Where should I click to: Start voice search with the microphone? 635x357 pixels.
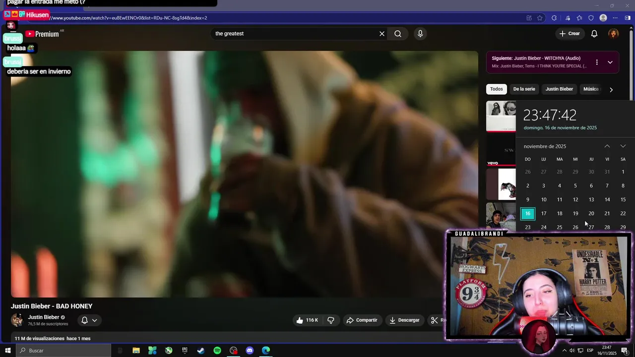(x=420, y=34)
